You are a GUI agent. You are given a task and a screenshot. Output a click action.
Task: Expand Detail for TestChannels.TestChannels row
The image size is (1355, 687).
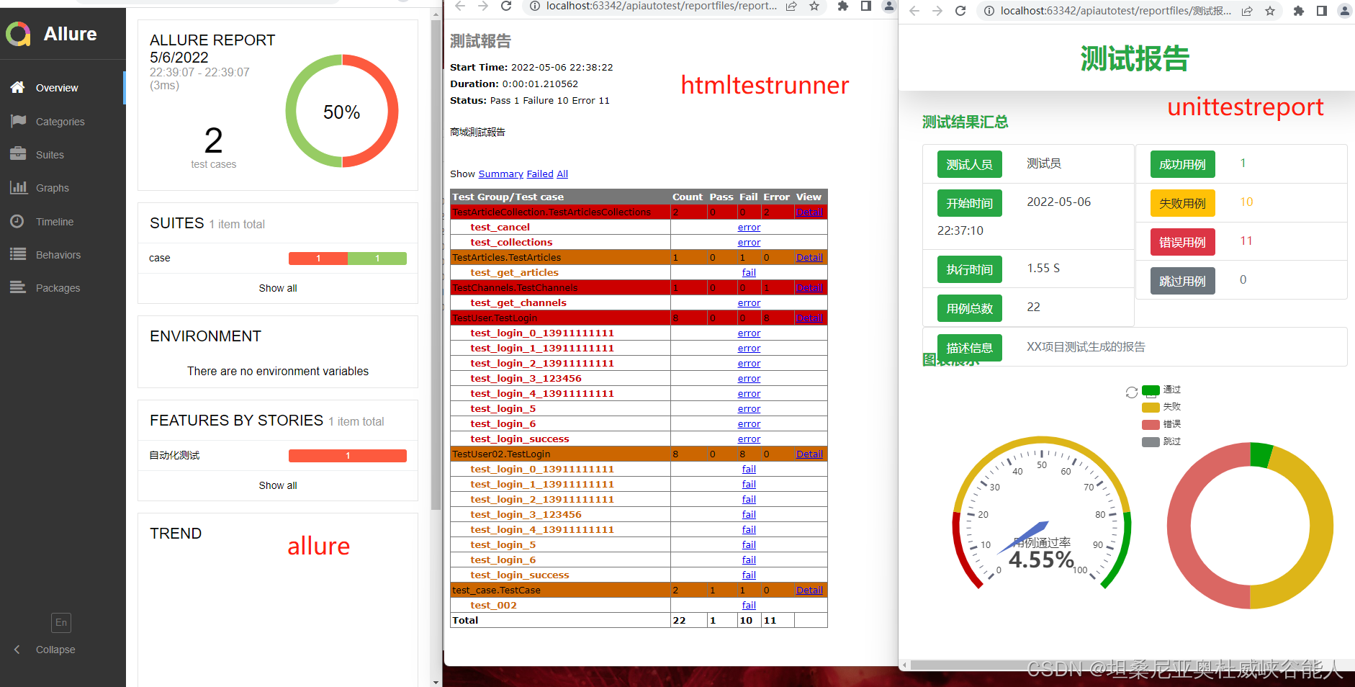(809, 288)
